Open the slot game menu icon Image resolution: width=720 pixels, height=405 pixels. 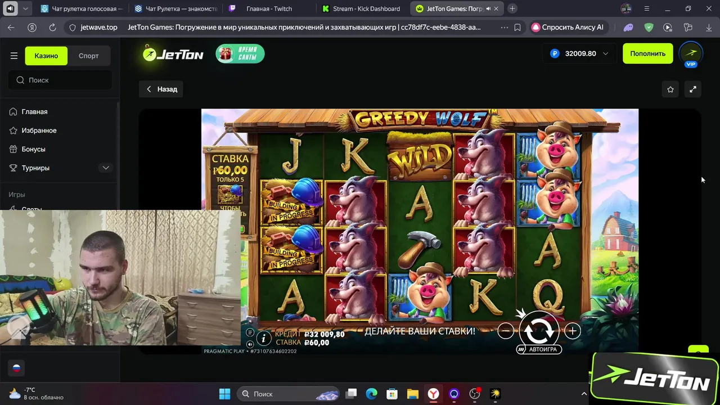click(x=250, y=332)
